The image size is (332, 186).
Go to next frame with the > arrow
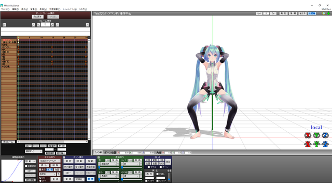click(52, 25)
